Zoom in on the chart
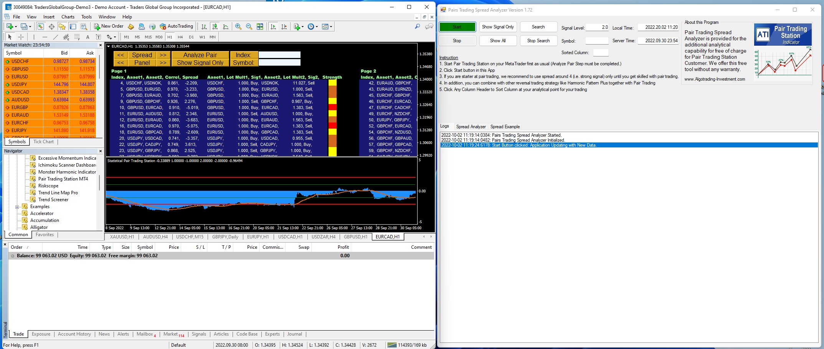The height and width of the screenshot is (349, 824). (238, 26)
